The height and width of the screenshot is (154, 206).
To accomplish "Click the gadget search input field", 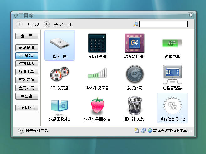I will pos(163,24).
